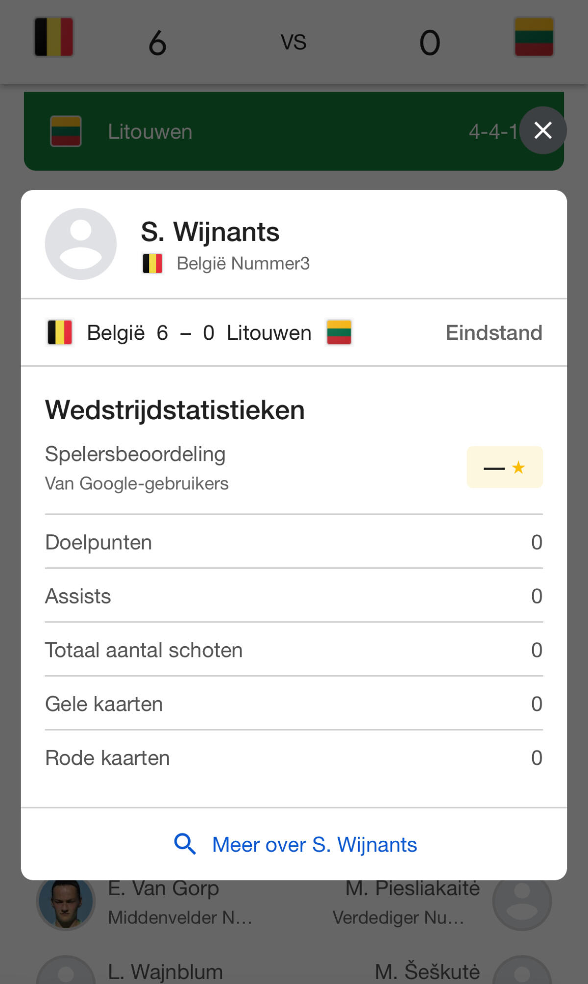Select M. Piesliakaitė in the lineup
588x984 pixels.
pyautogui.click(x=413, y=888)
